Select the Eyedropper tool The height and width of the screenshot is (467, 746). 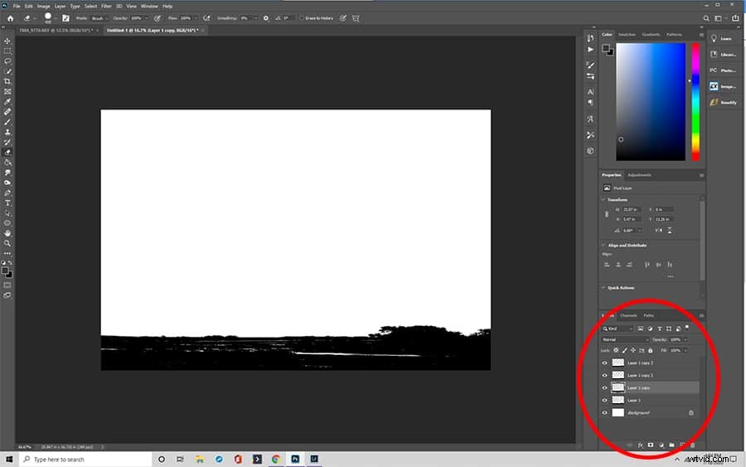(x=7, y=102)
